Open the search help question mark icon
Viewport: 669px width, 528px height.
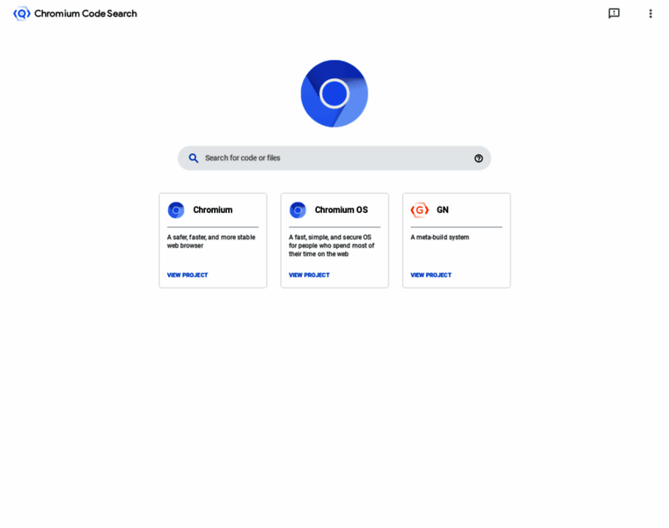pos(478,158)
